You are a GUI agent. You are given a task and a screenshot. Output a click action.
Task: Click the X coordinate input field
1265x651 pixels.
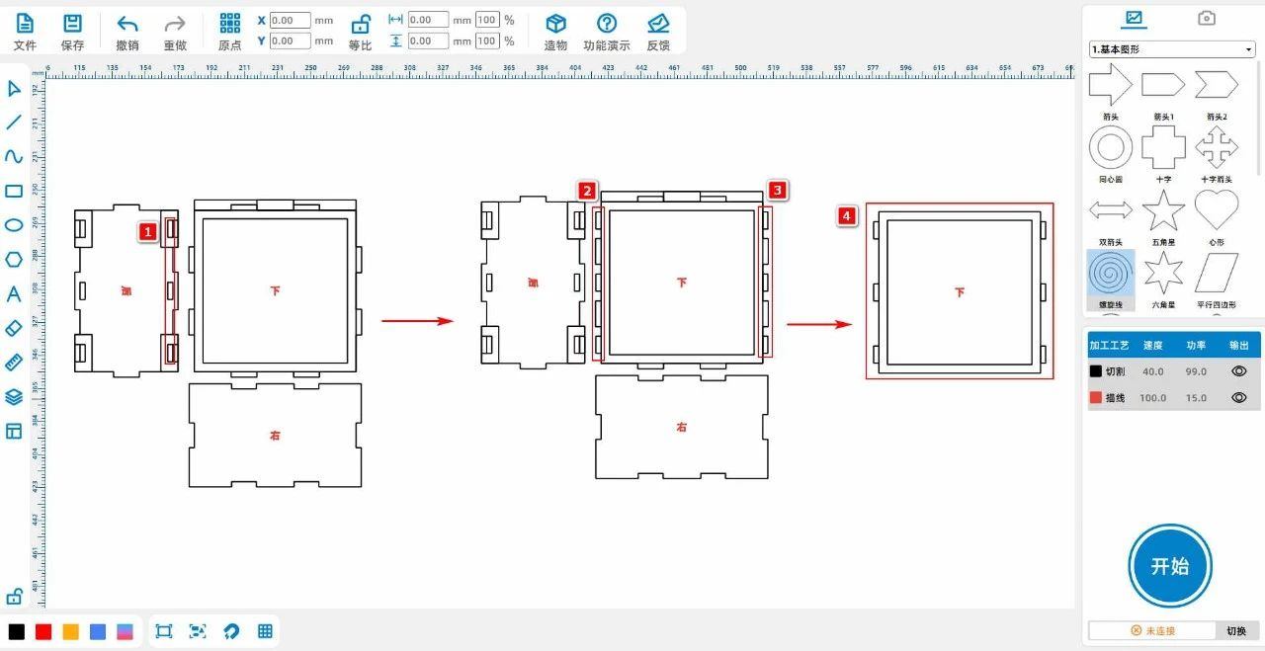pyautogui.click(x=290, y=20)
